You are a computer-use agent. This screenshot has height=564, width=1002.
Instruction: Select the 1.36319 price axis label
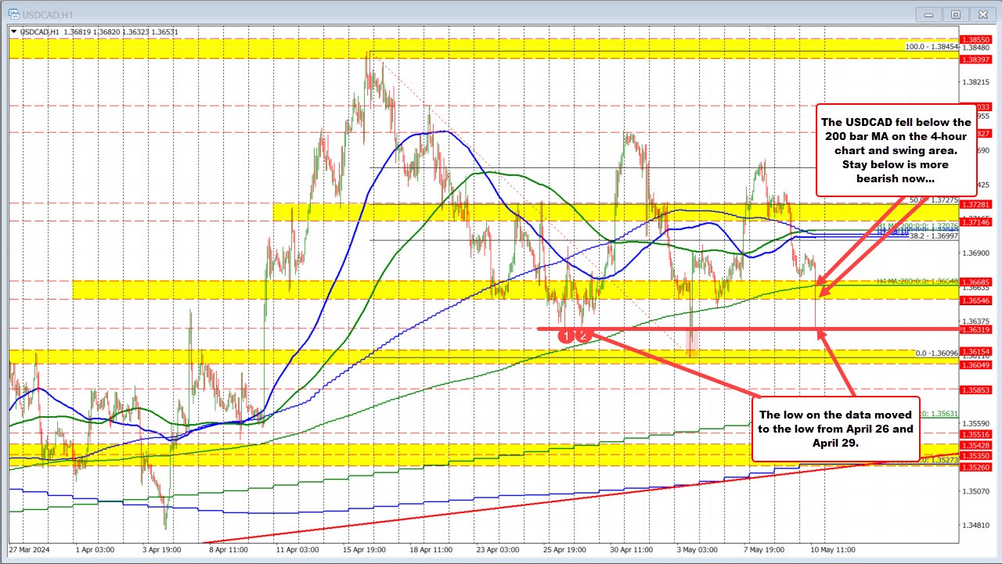pos(978,329)
